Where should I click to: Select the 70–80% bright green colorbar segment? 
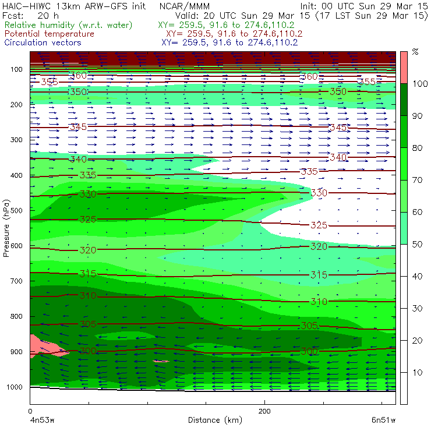tap(404, 164)
